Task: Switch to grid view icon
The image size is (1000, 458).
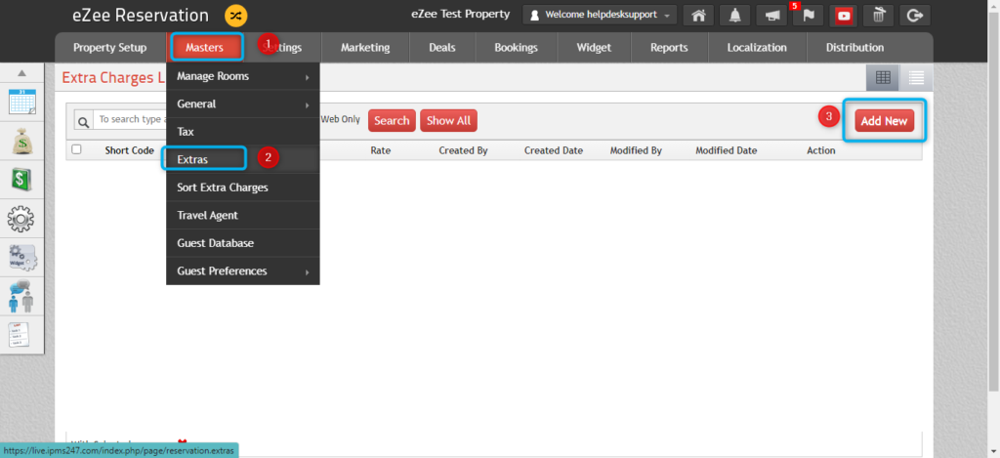Action: [x=883, y=78]
